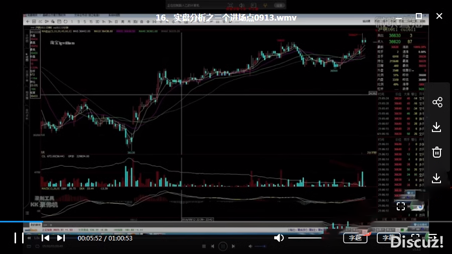Skip to the previous video
This screenshot has width=452, height=254.
[x=45, y=238]
